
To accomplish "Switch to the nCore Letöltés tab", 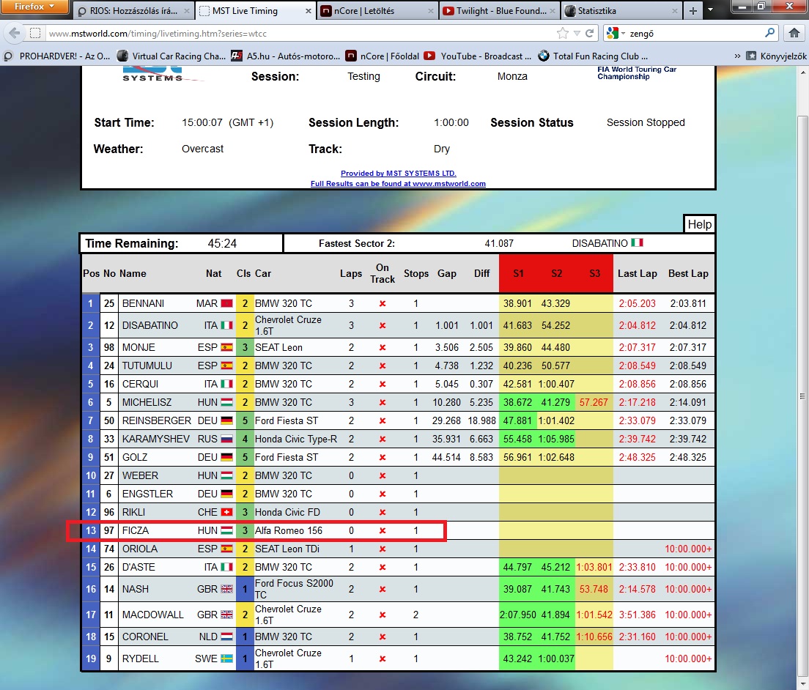I will pos(377,11).
